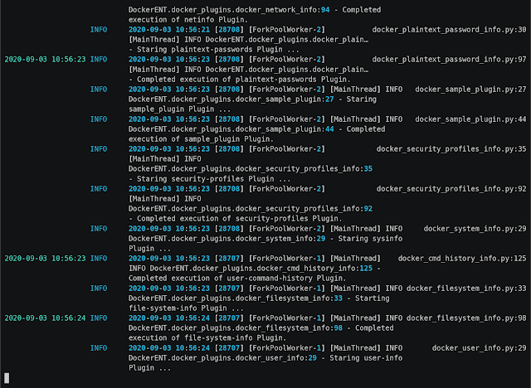Select the docker_sample_plugin.py:44 source reference

click(x=470, y=119)
